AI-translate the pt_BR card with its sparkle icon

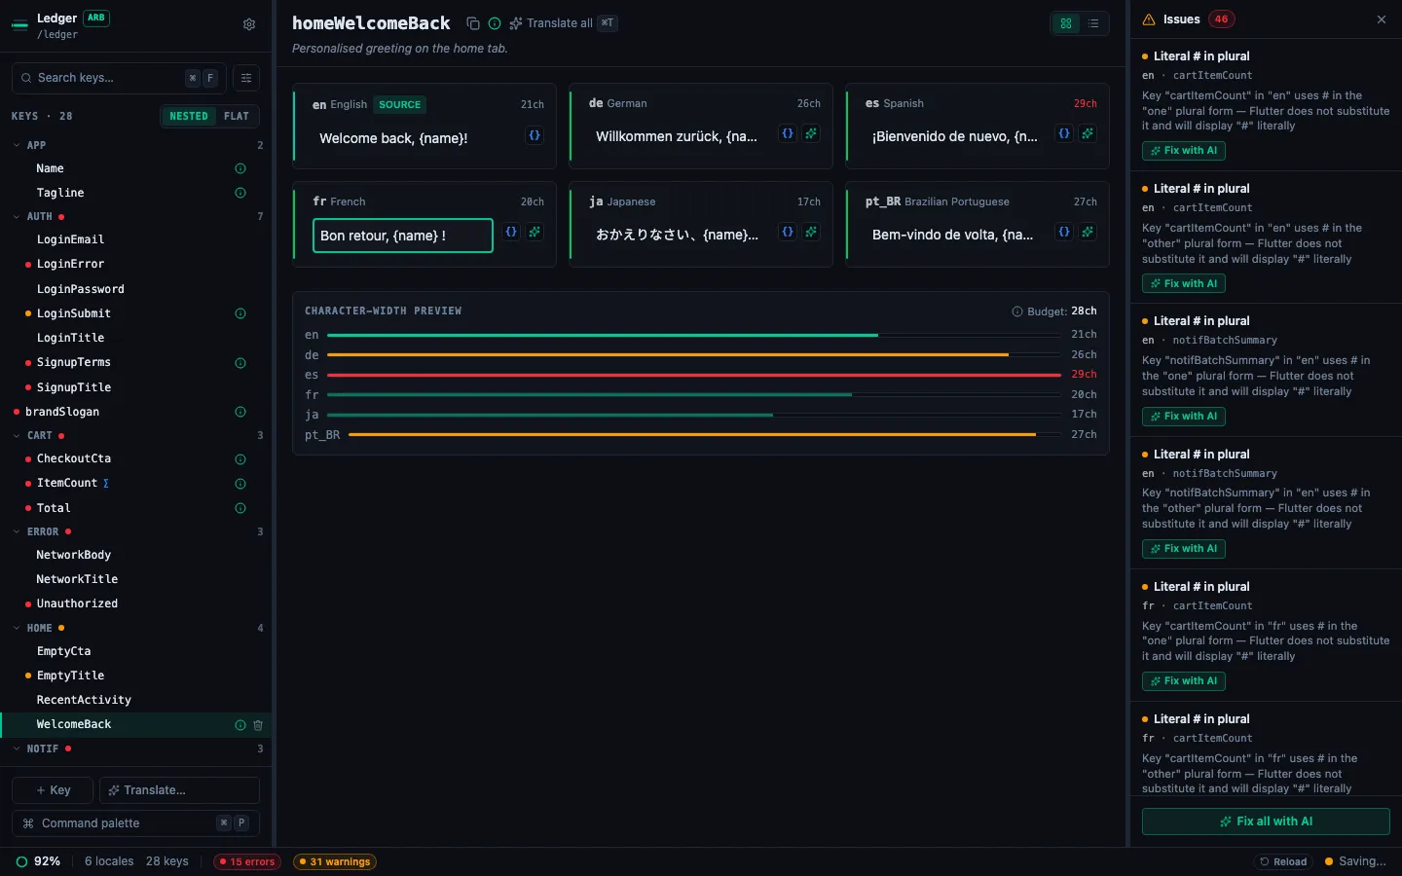coord(1088,232)
